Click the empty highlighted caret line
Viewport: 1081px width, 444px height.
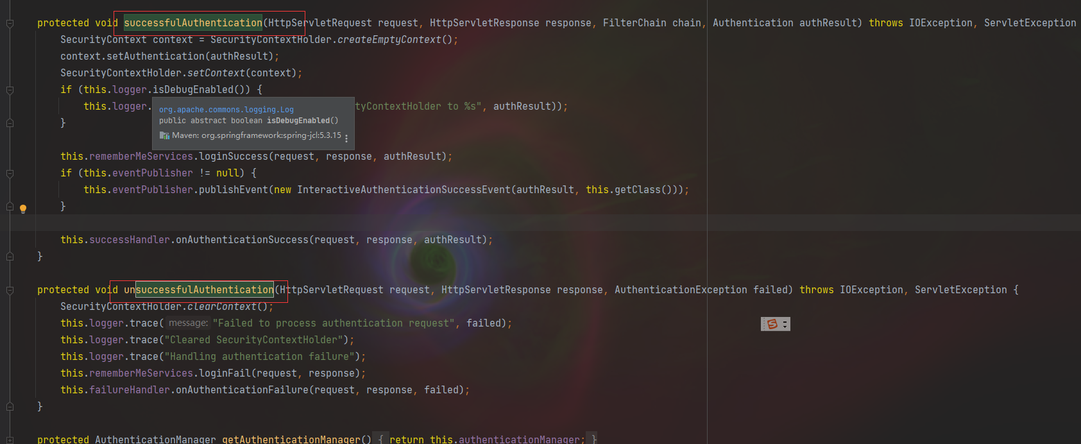click(540, 223)
